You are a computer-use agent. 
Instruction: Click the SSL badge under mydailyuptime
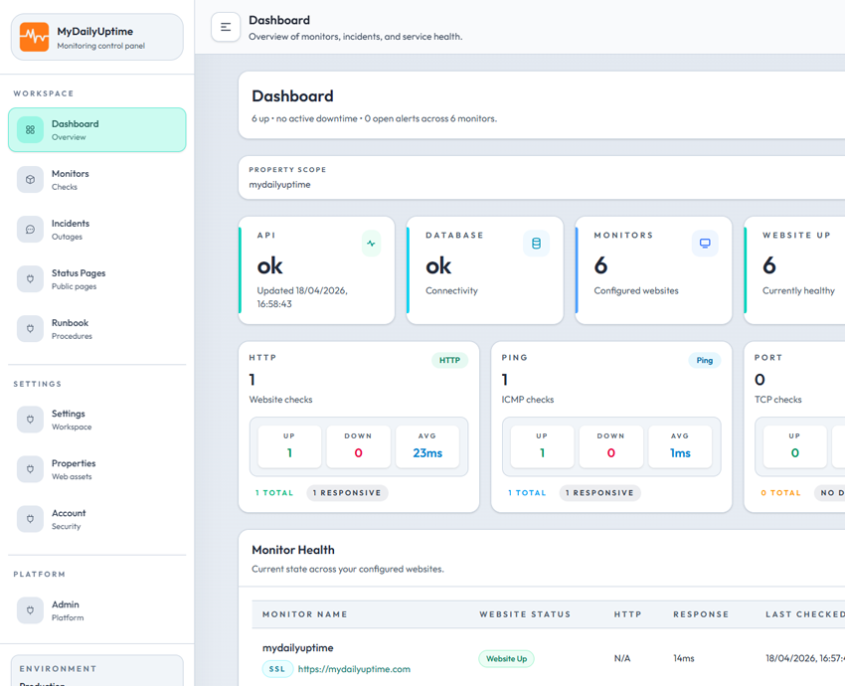pyautogui.click(x=277, y=669)
